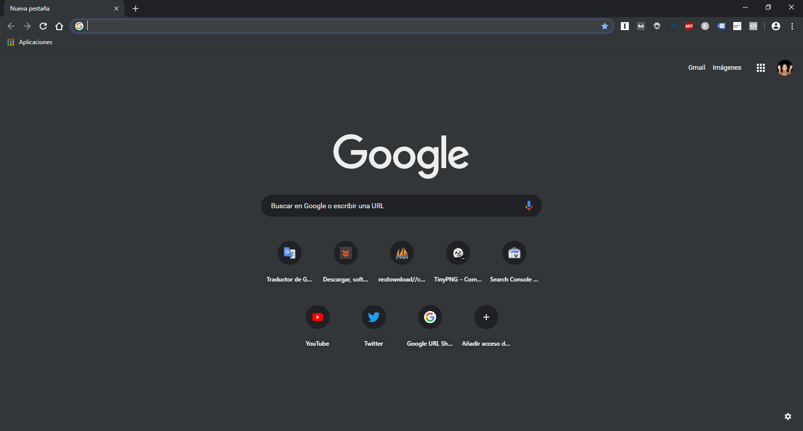Close the 'Nueva pestaña' tab
Viewport: 803px width, 431px height.
coord(116,9)
